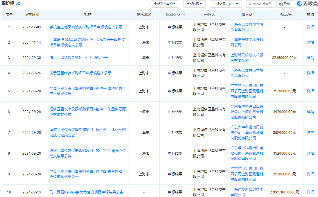Click the 省份地区 column header
The height and width of the screenshot is (197, 318).
tap(144, 14)
